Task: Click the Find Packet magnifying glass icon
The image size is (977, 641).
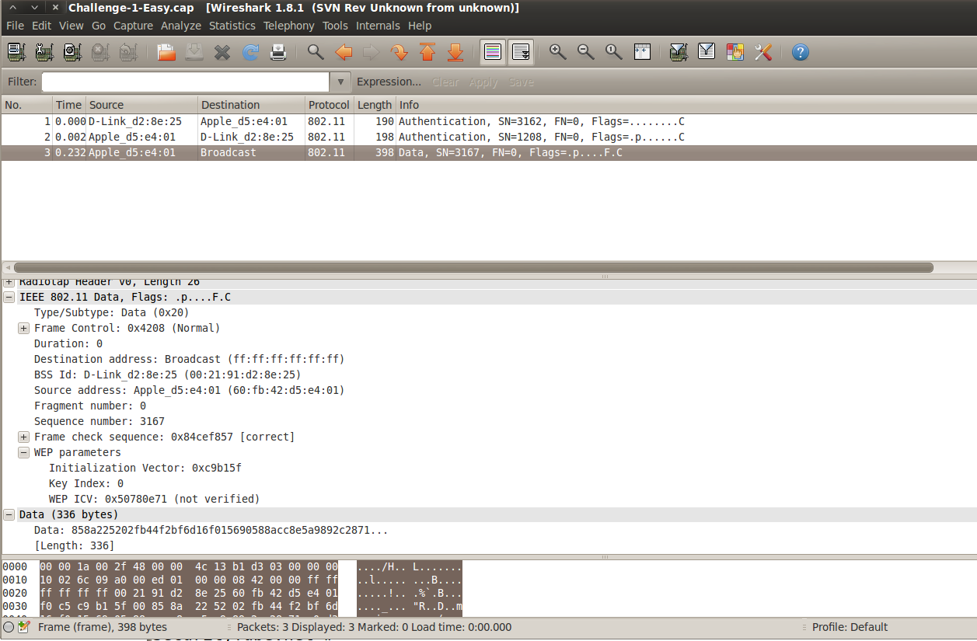Action: pyautogui.click(x=316, y=52)
